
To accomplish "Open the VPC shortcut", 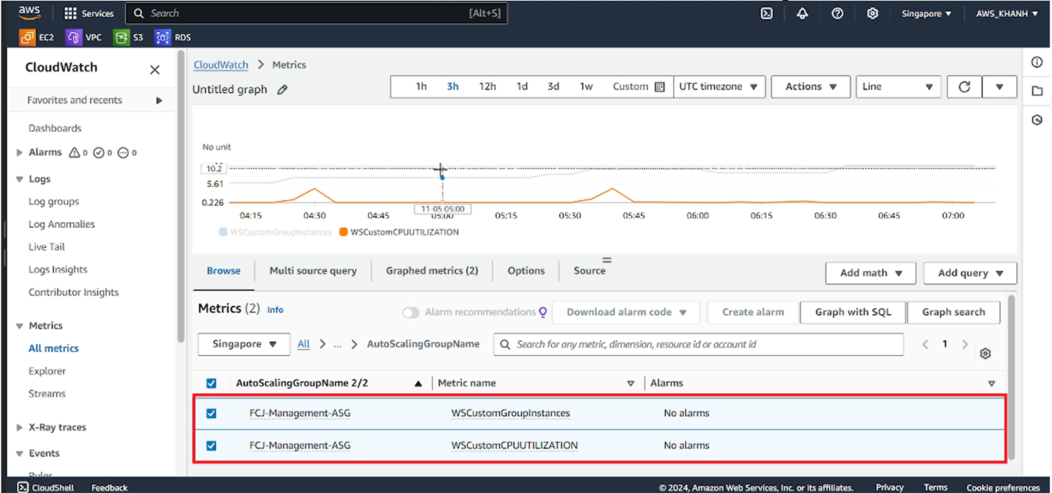I will [84, 37].
